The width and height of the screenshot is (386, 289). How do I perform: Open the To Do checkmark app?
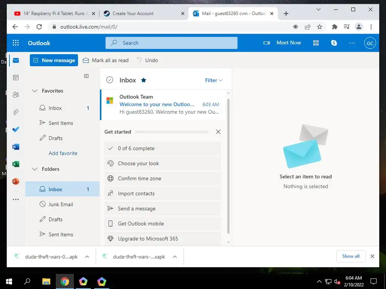[16, 129]
